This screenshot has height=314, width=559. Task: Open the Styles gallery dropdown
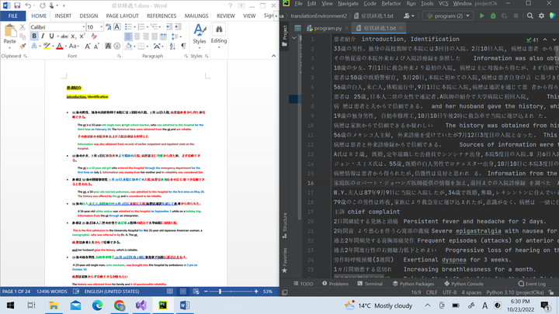(200, 40)
